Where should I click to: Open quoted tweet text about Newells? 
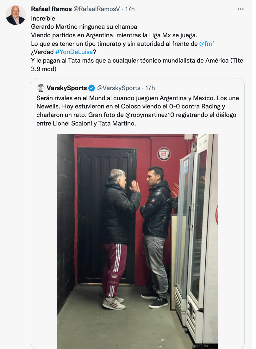(x=137, y=111)
